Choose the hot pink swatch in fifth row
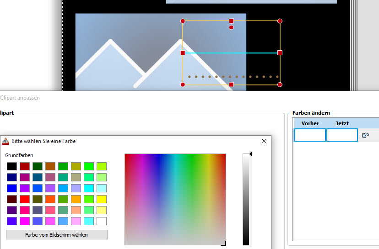 pyautogui.click(x=25, y=210)
